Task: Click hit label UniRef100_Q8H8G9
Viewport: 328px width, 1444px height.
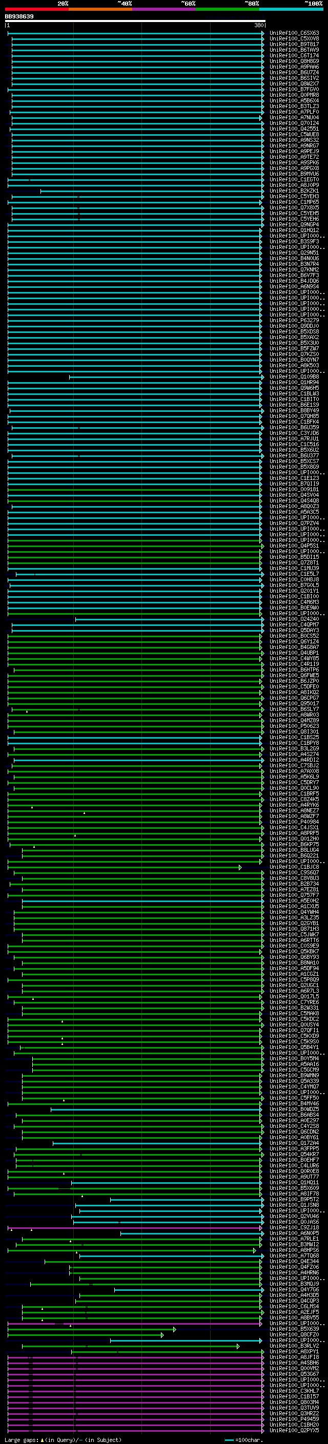Action: point(294,61)
